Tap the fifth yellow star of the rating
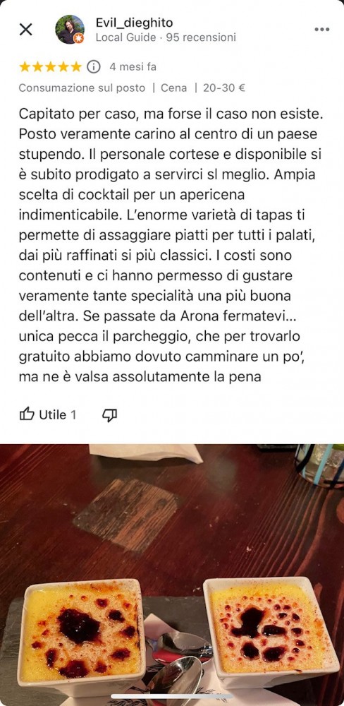The height and width of the screenshot is (706, 344). [76, 66]
